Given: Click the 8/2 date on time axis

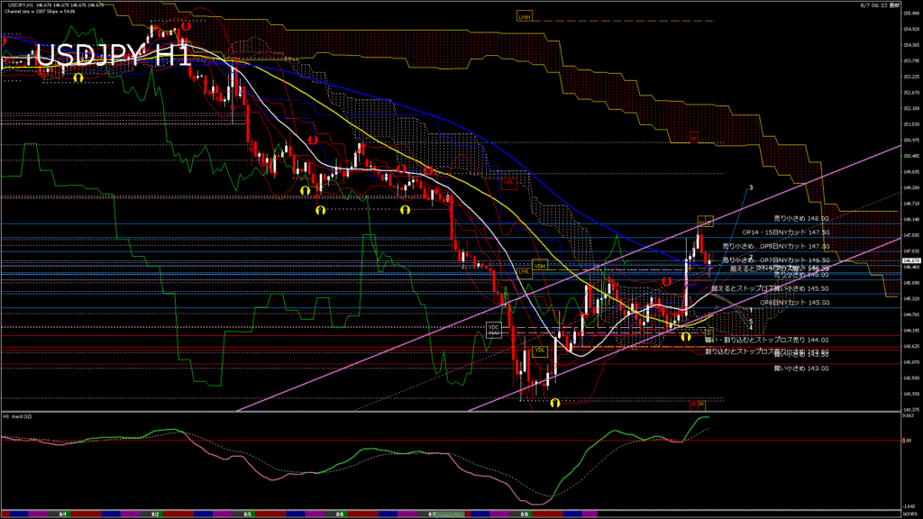Looking at the screenshot, I should point(155,514).
